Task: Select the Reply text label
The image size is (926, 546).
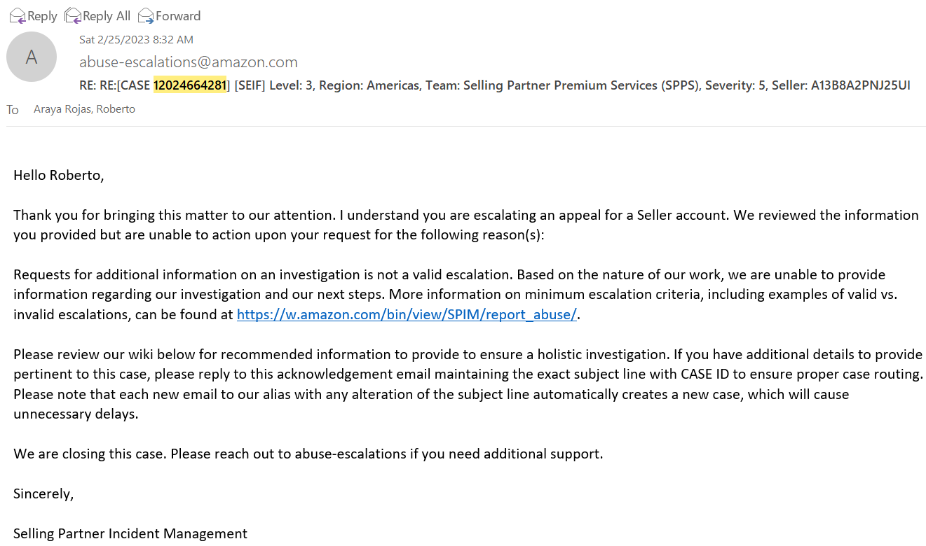Action: pyautogui.click(x=42, y=16)
